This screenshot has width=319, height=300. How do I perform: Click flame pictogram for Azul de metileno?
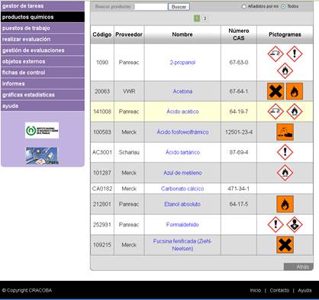[285, 173]
